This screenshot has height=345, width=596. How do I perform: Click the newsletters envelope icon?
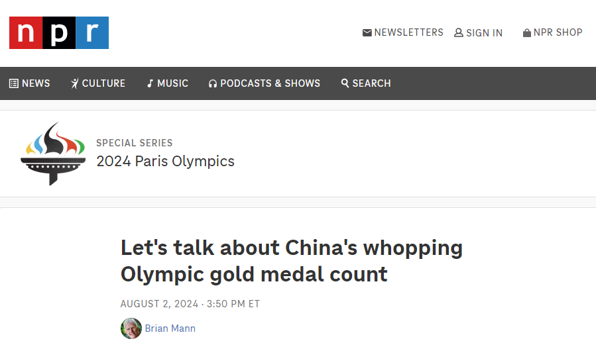click(x=367, y=32)
